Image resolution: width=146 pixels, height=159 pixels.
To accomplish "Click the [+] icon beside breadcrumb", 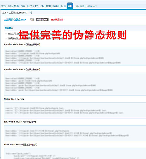I will pyautogui.click(x=30, y=13).
